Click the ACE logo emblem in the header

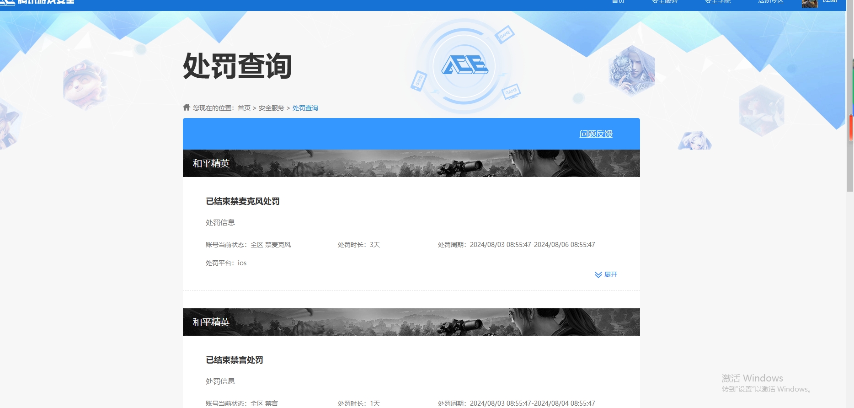464,65
